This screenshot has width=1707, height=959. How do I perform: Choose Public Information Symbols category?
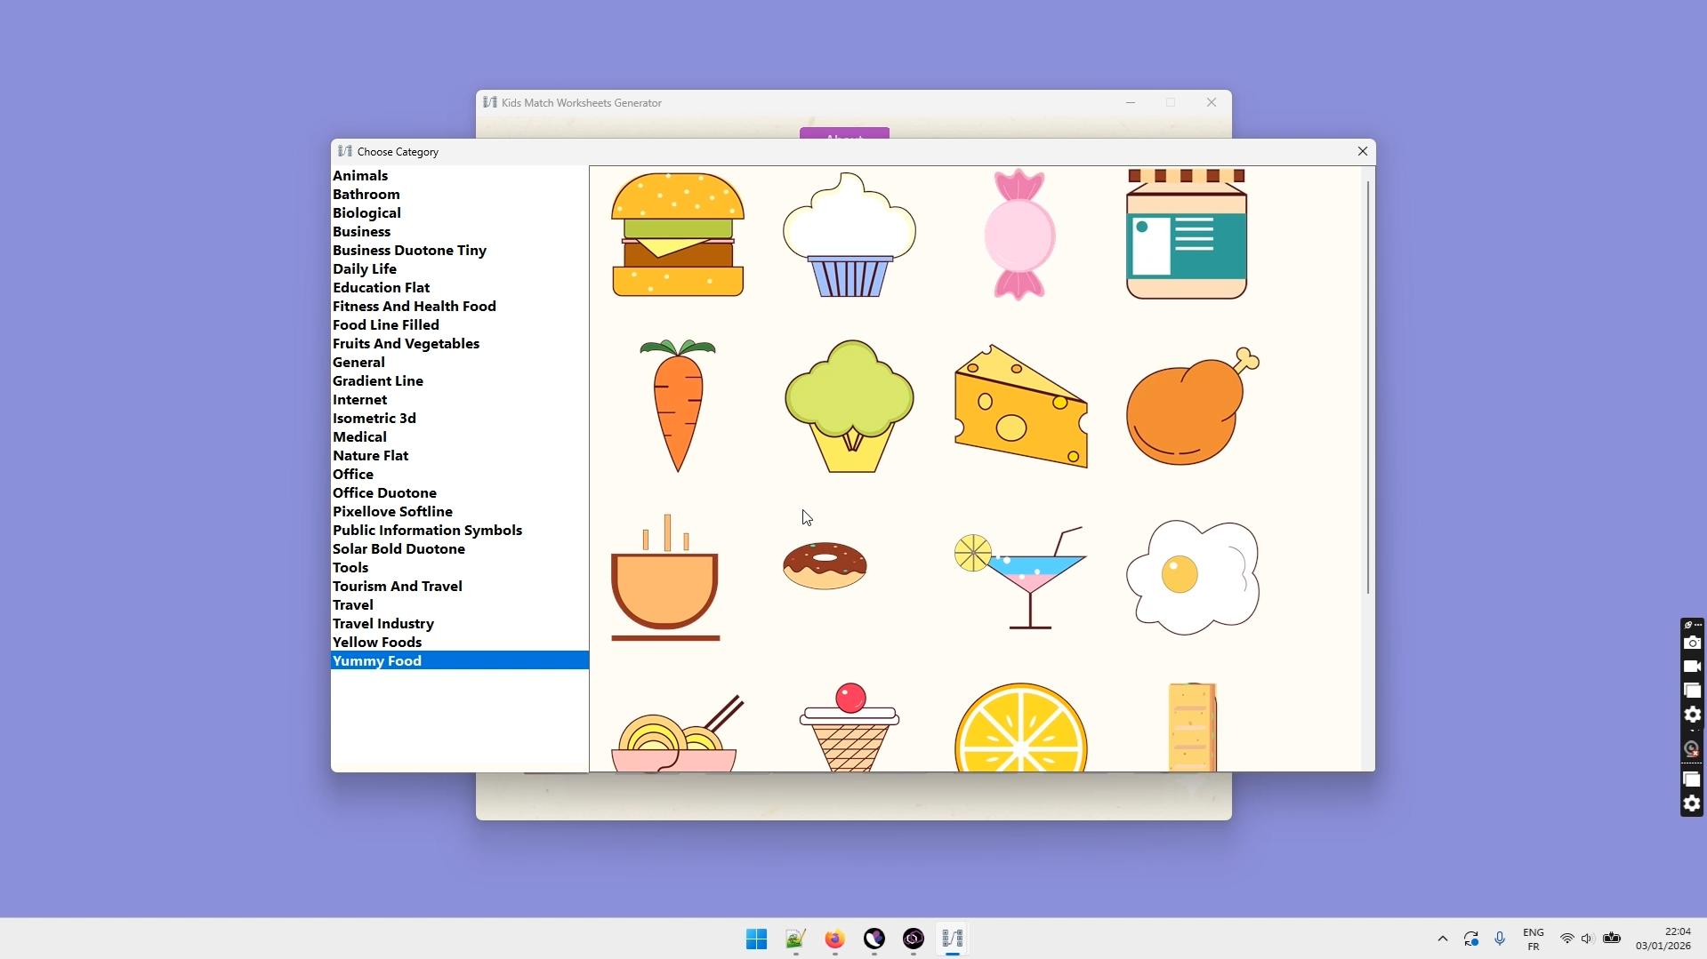[x=427, y=531]
